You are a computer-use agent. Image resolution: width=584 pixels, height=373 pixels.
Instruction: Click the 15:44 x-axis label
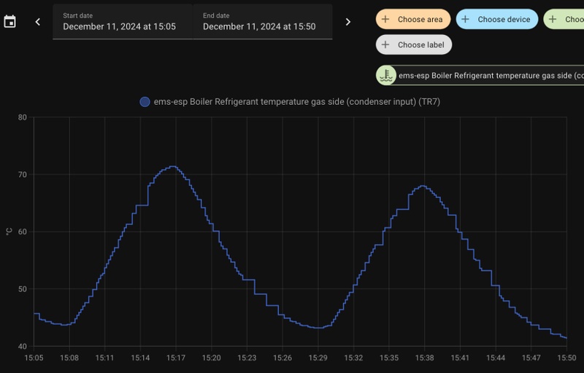point(496,358)
